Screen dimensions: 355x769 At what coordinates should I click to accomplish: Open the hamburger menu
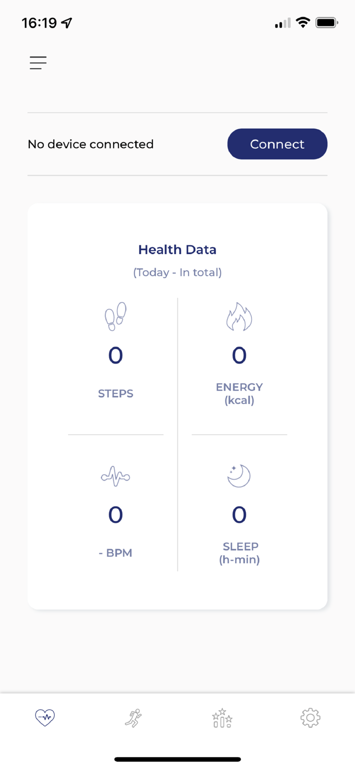coord(38,63)
